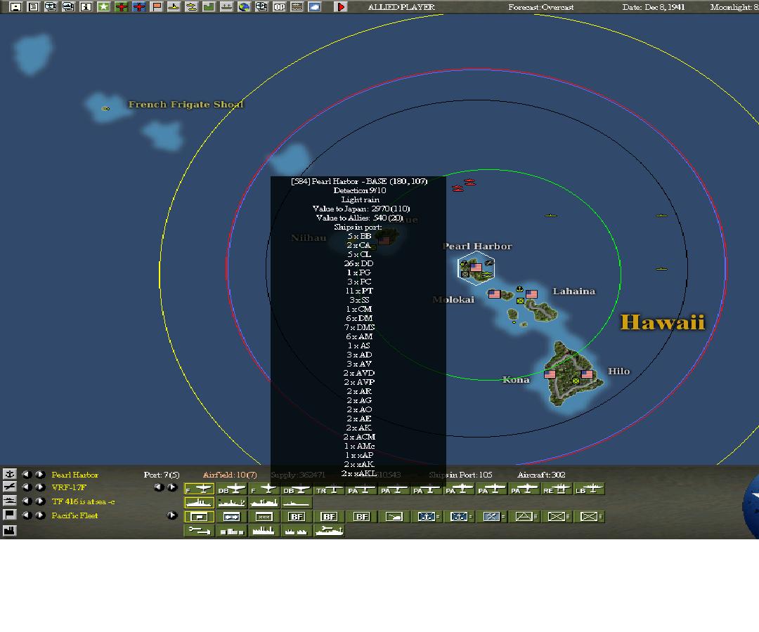The width and height of the screenshot is (759, 632).
Task: Click the green star toolbar icon
Action: point(103,7)
